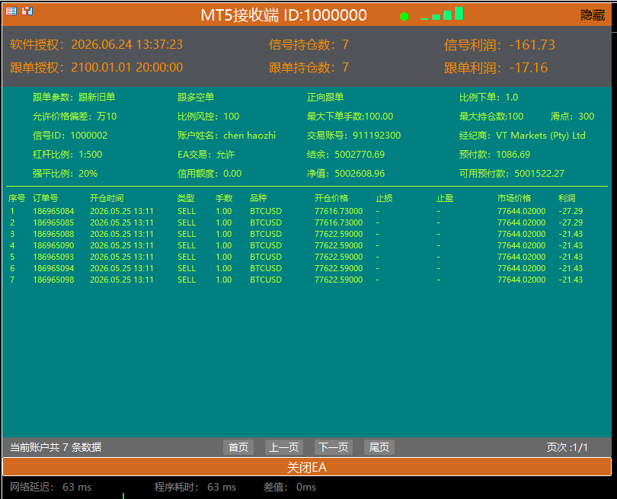Screen dimensions: 617x499
Task: Advance with 下一页 next page button
Action: point(334,447)
